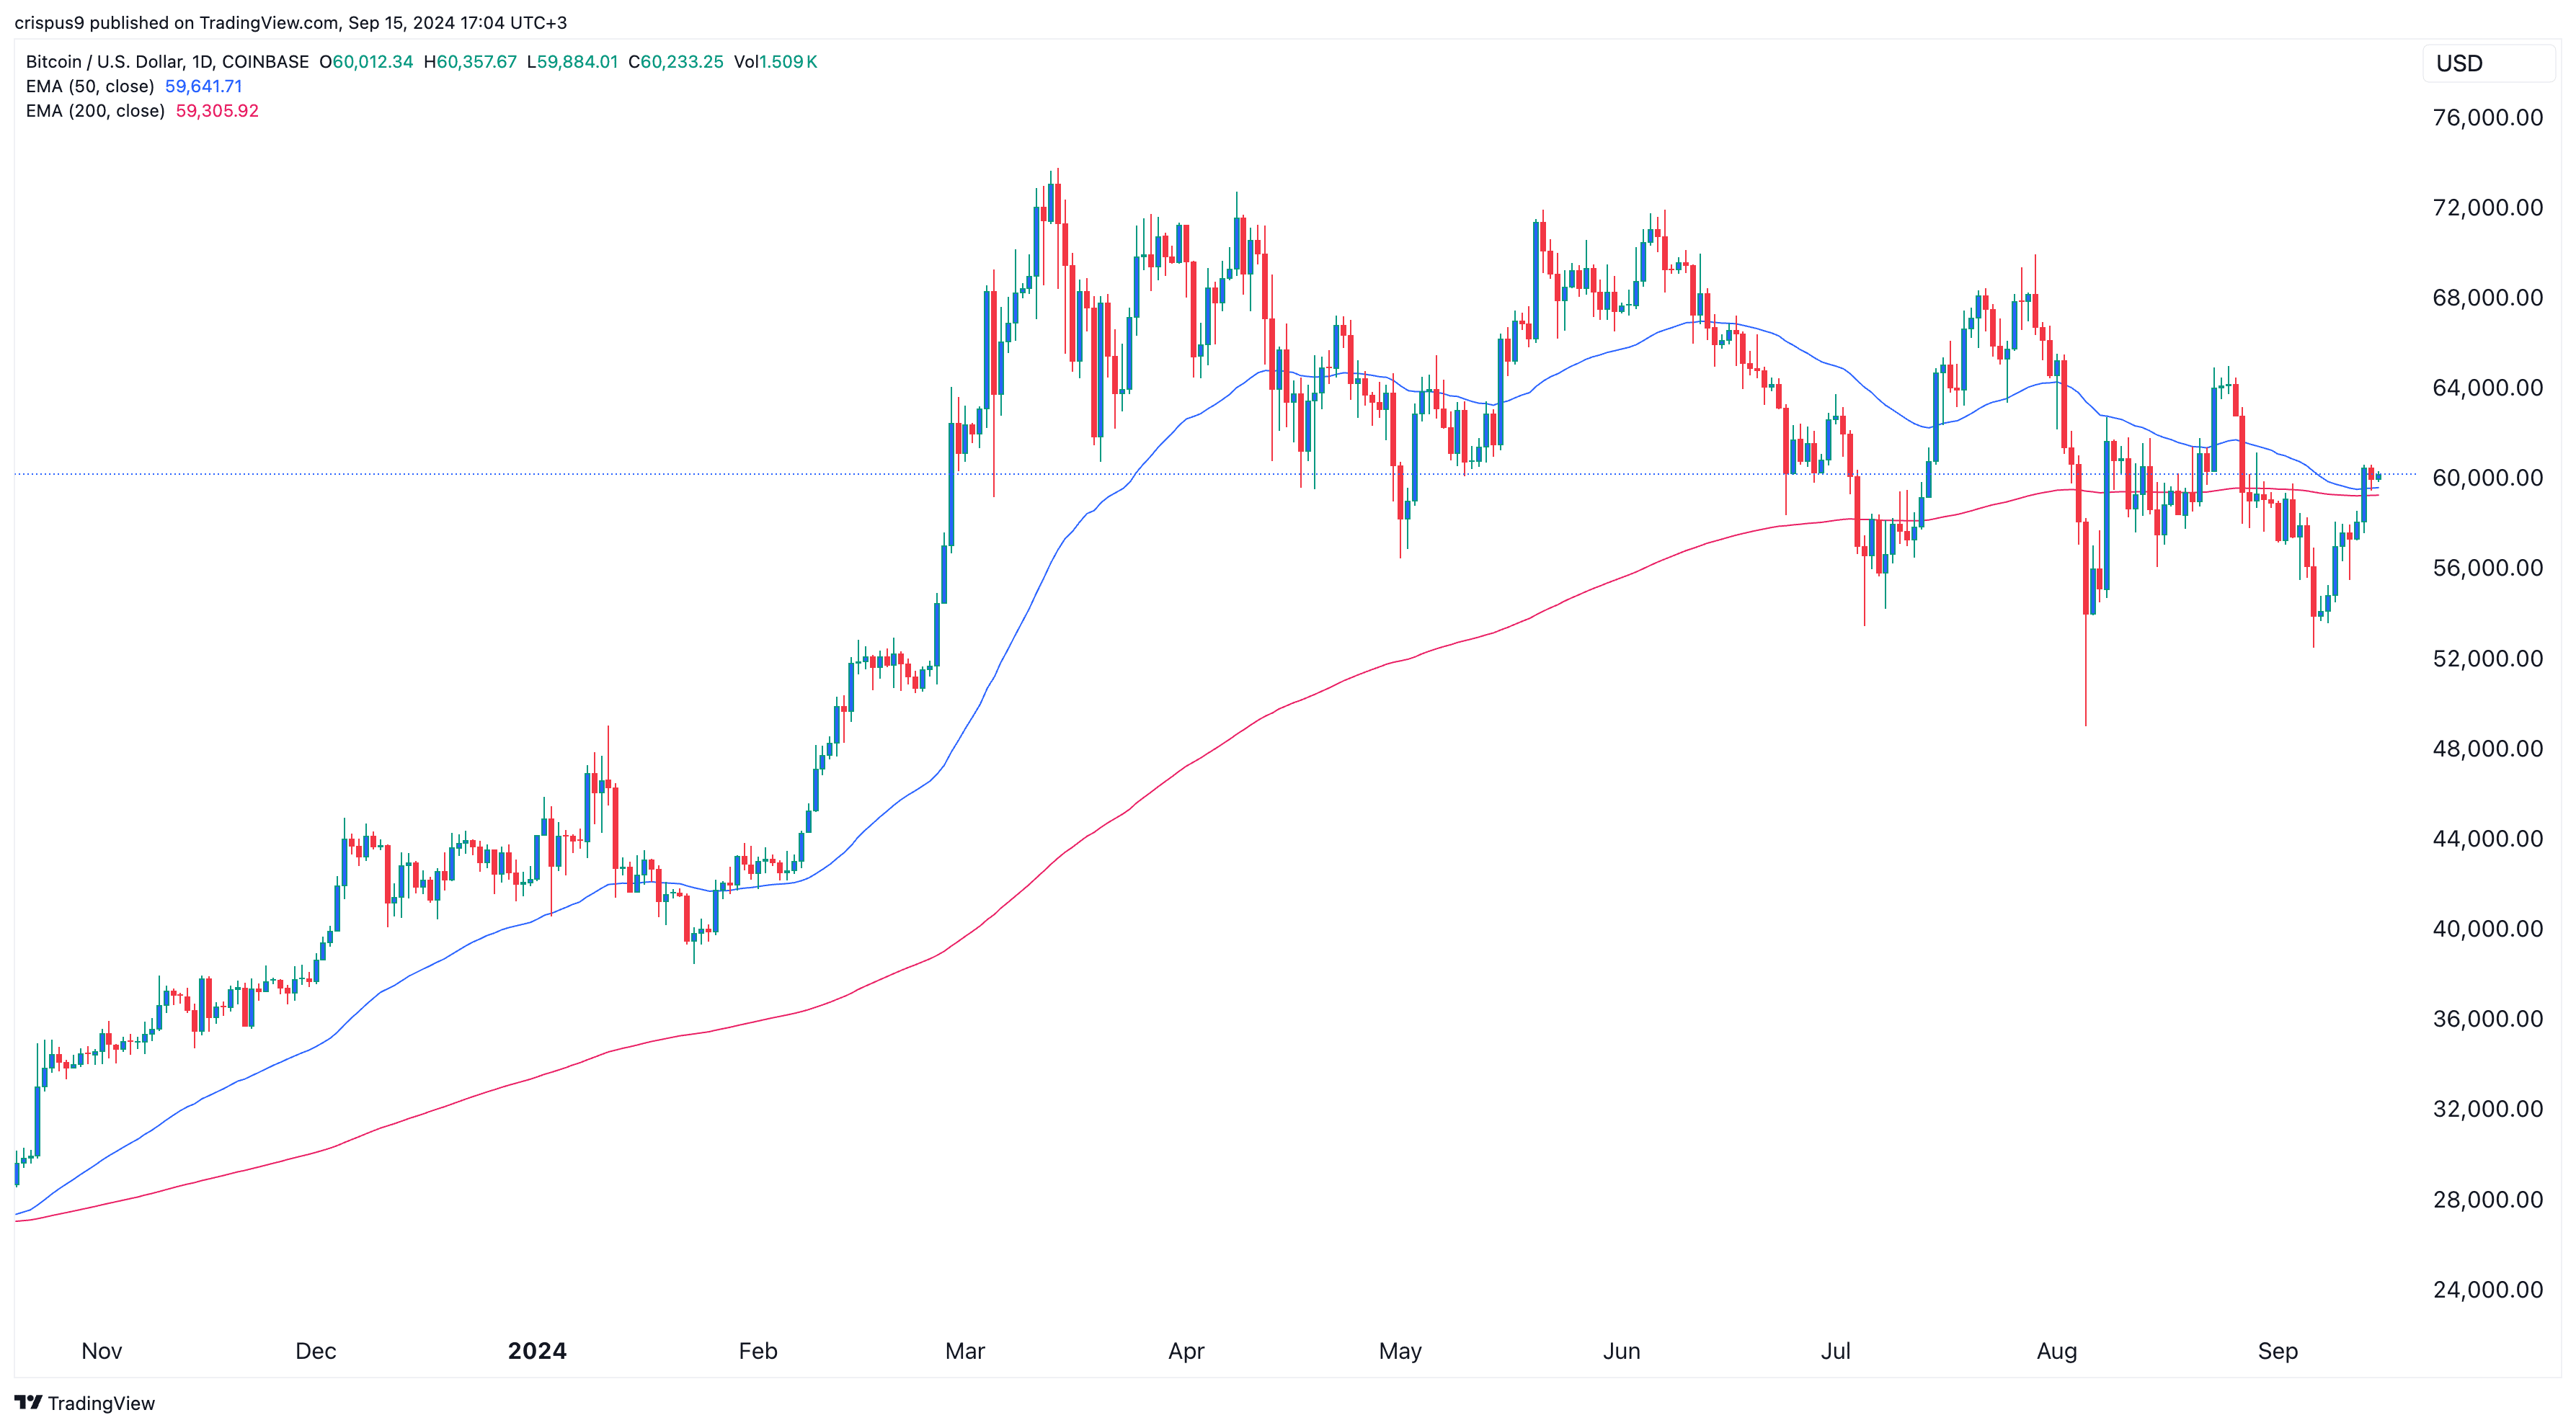The image size is (2576, 1428).
Task: Click the 36,000.00 price axis label
Action: pos(2487,1018)
